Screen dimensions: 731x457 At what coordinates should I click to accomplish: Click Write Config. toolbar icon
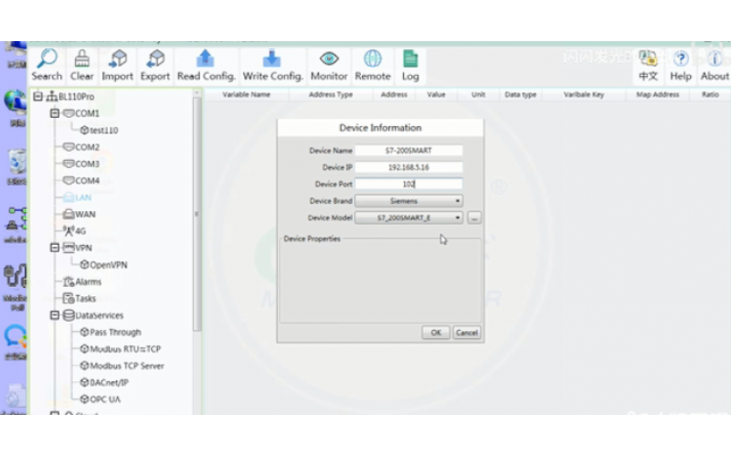(x=272, y=59)
